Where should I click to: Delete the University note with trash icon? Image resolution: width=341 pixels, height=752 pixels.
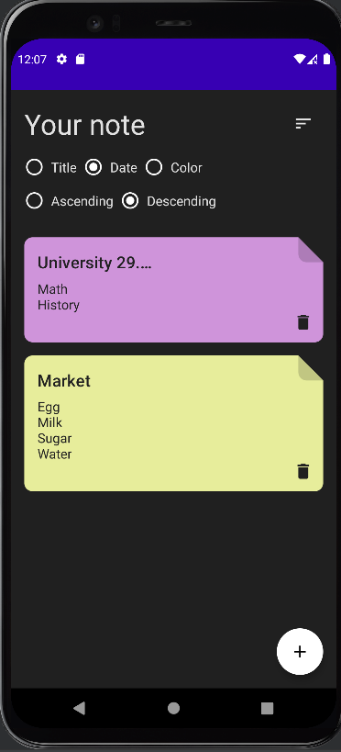[x=303, y=322]
